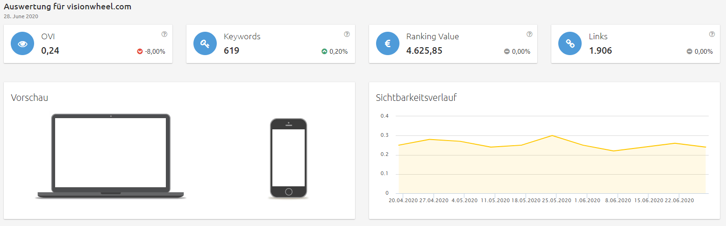
Task: Click the 8.06.2020 date label on chart
Action: pos(618,200)
